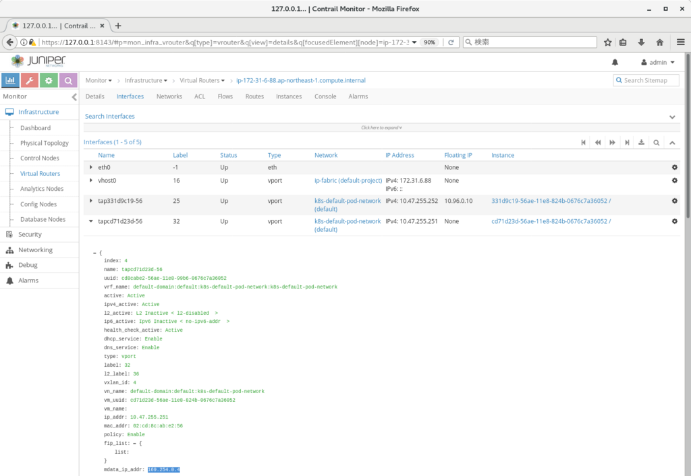Open the alerts bell icon in header
Image resolution: width=691 pixels, height=476 pixels.
click(x=615, y=63)
